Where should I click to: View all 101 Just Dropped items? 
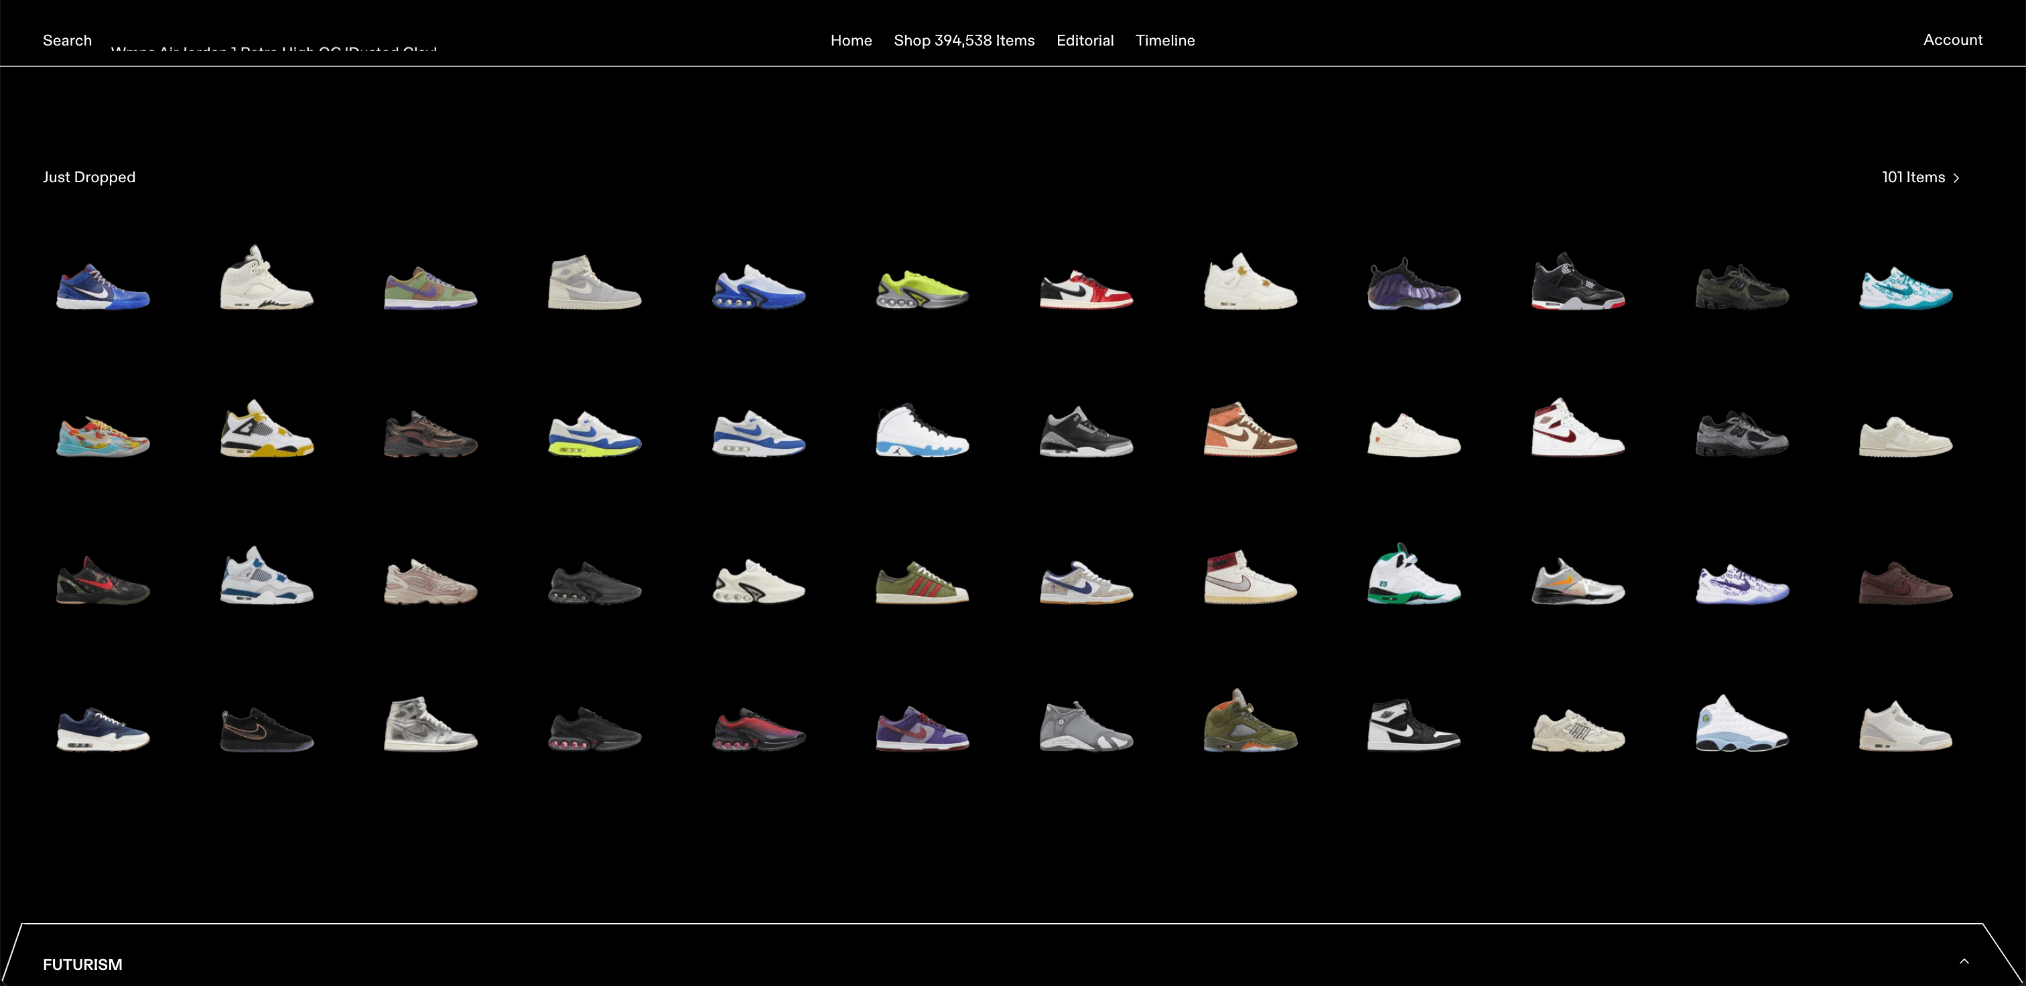[x=1914, y=177]
